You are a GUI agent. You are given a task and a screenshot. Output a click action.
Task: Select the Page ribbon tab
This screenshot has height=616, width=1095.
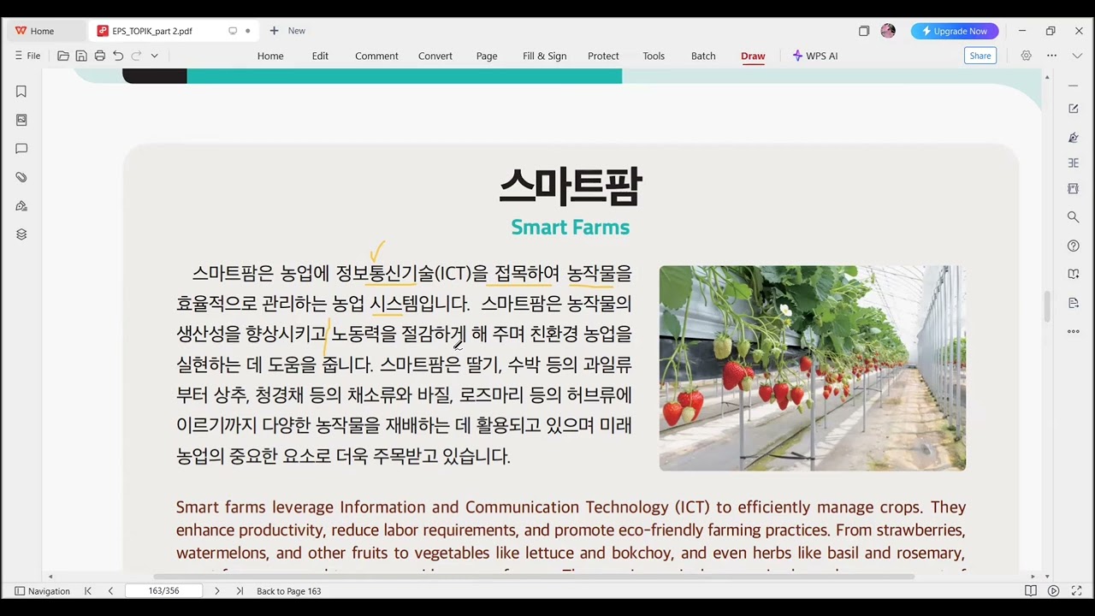tap(487, 56)
